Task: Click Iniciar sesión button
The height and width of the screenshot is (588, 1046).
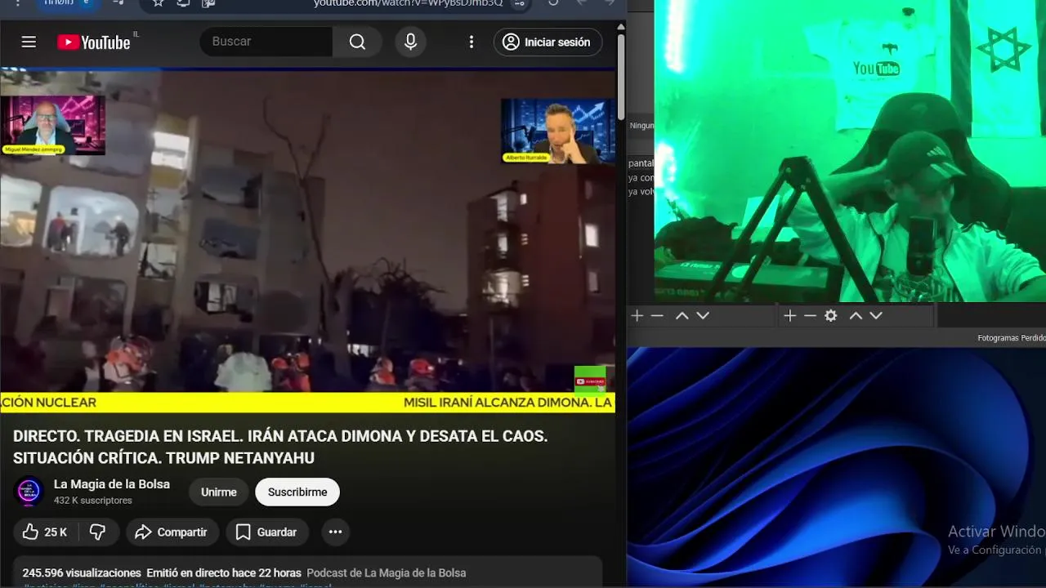Action: point(548,42)
